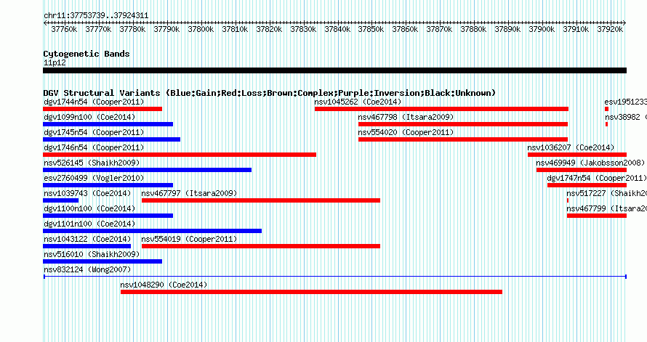Click the 37900k ruler position
Image resolution: width=647 pixels, height=342 pixels.
542,29
